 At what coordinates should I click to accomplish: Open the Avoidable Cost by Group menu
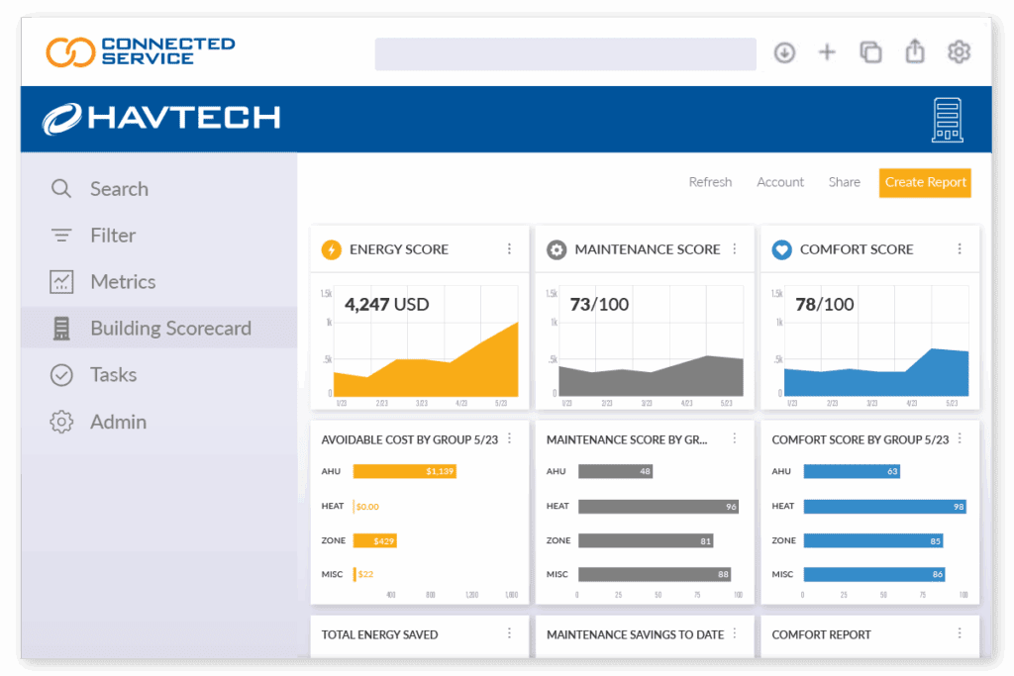pos(509,437)
